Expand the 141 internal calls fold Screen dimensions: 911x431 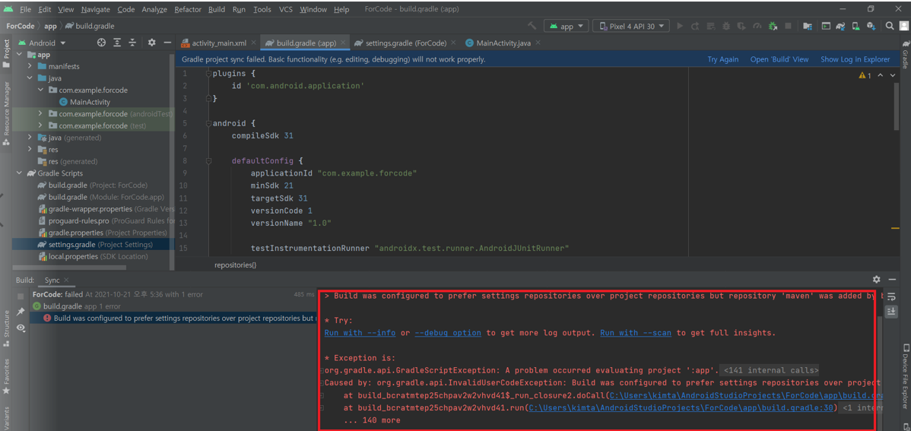coord(771,369)
